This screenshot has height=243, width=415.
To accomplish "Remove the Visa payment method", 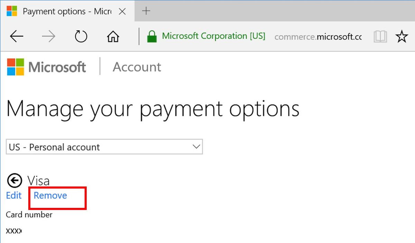I will pos(50,195).
